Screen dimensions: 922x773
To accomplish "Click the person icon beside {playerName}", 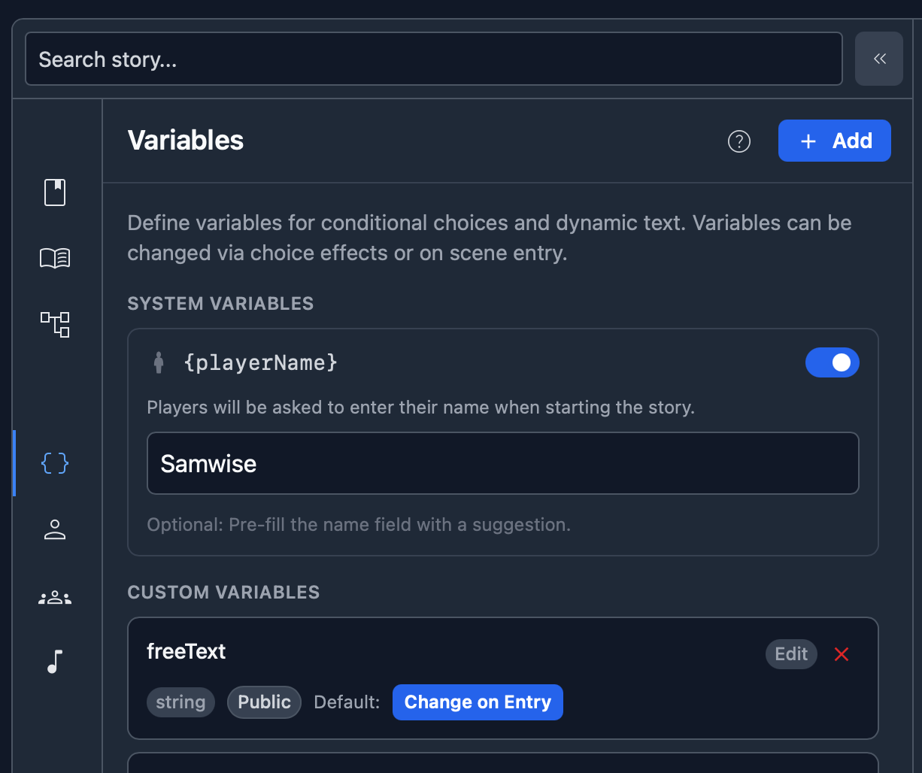I will point(158,362).
